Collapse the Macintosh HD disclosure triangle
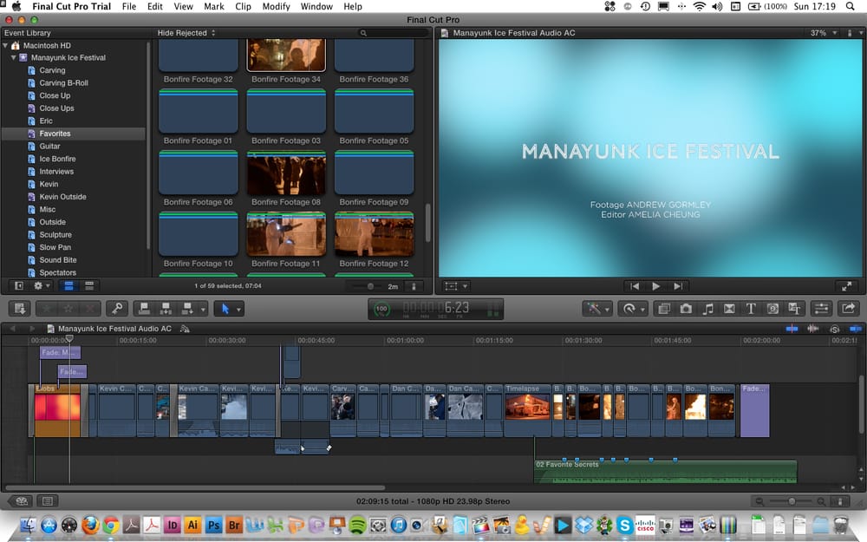 click(x=5, y=45)
